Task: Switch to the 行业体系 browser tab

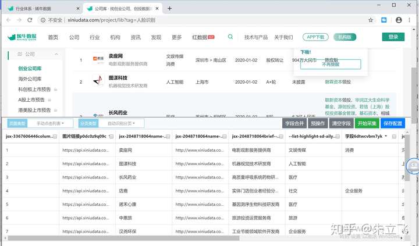Action: tap(42, 9)
